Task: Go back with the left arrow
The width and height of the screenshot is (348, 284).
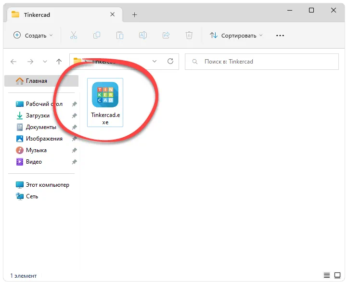Action: [x=13, y=62]
